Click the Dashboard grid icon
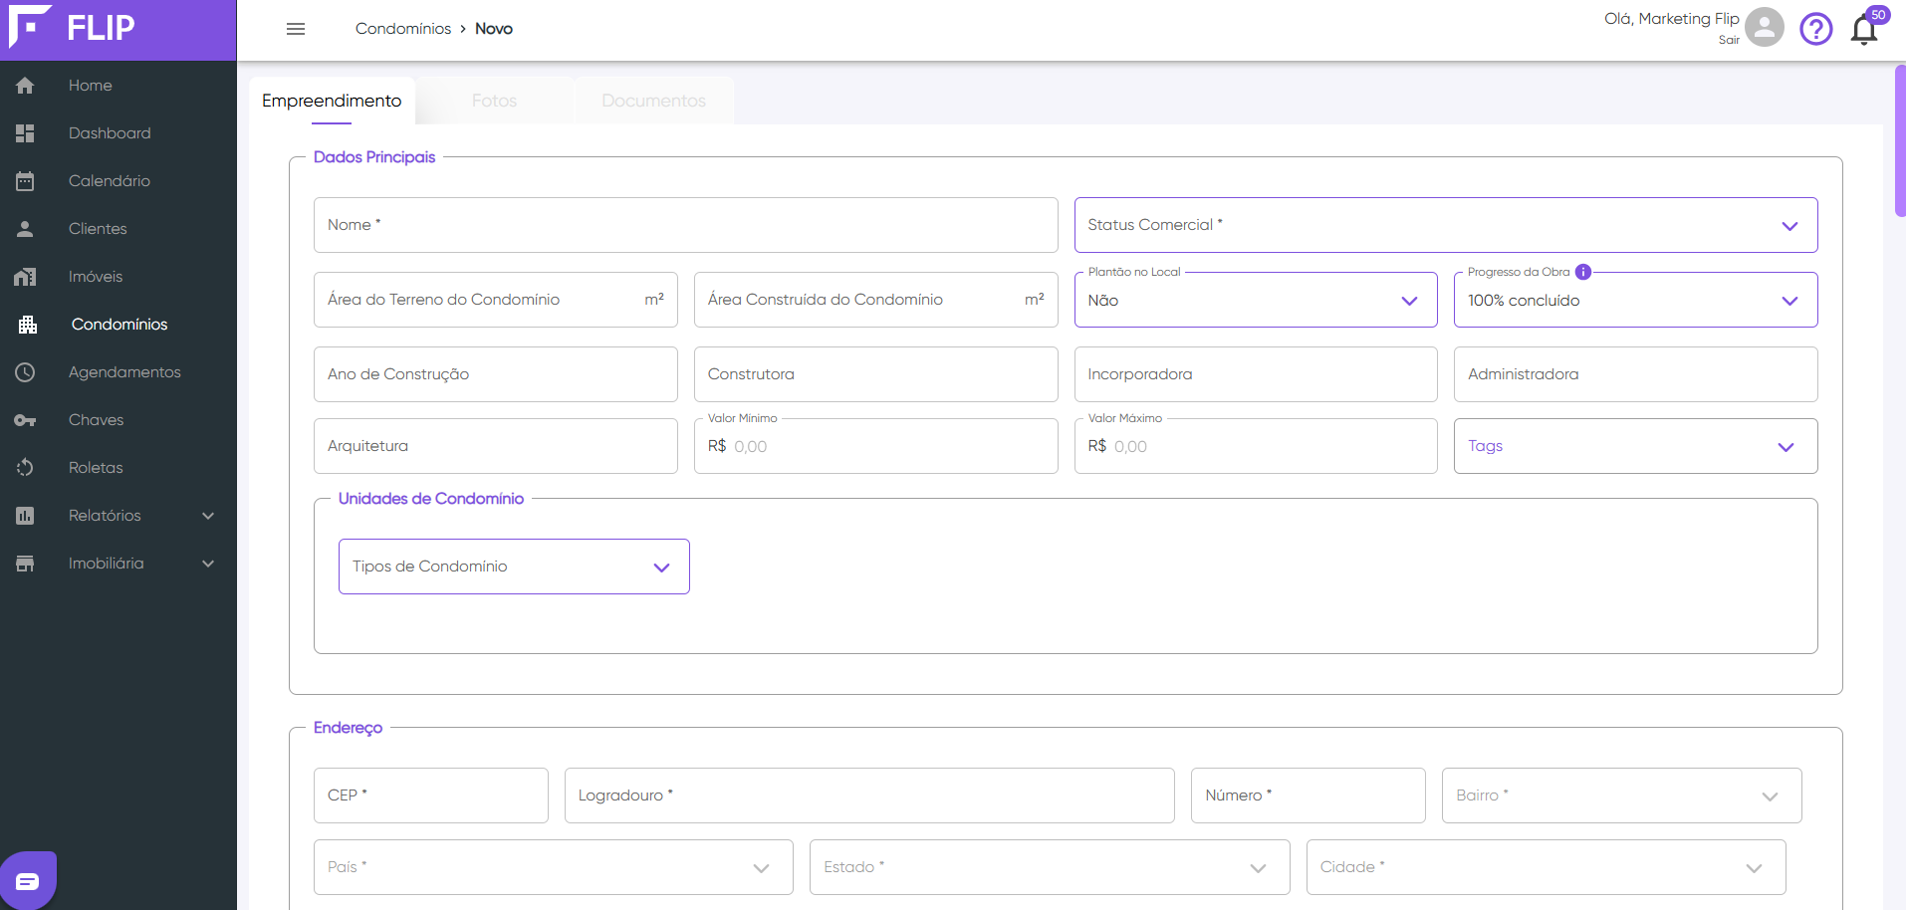This screenshot has width=1906, height=910. (x=25, y=133)
